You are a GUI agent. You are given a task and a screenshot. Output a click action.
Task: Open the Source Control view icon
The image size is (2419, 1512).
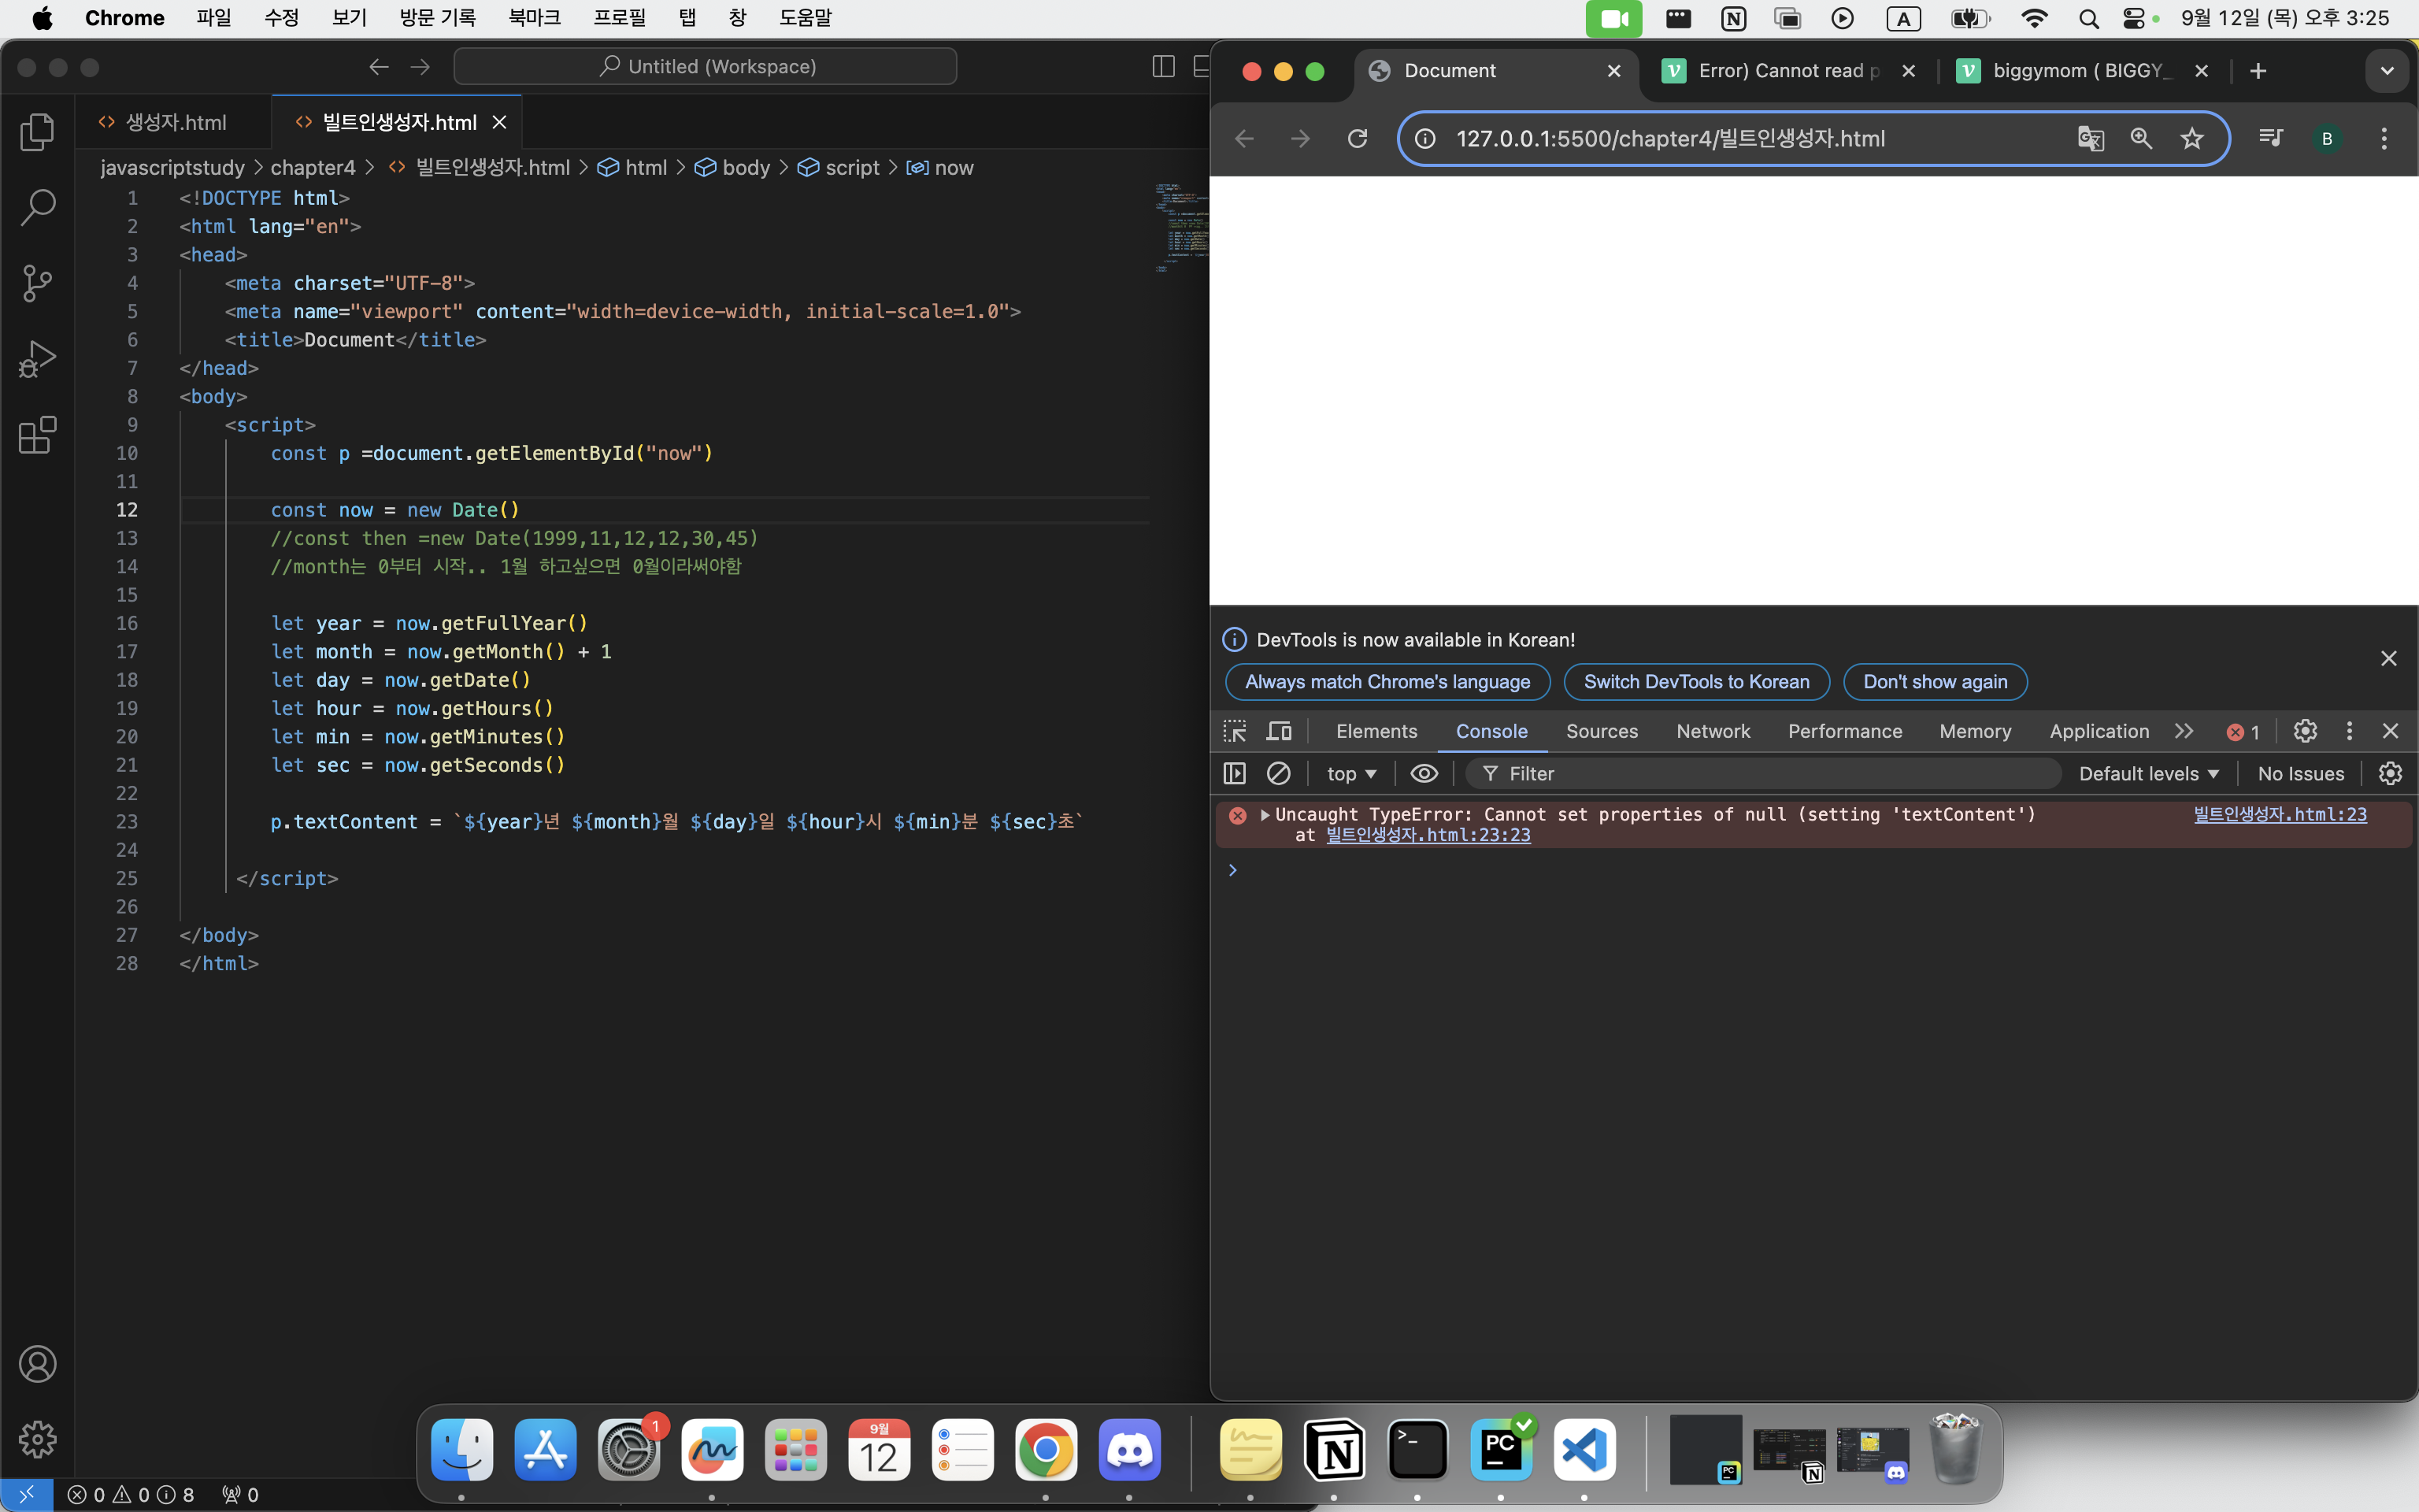click(37, 283)
